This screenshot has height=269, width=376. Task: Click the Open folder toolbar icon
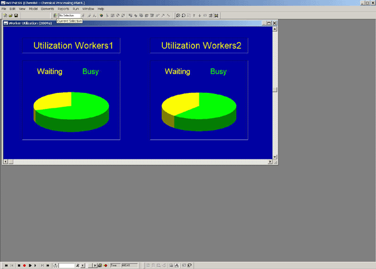[x=10, y=16]
